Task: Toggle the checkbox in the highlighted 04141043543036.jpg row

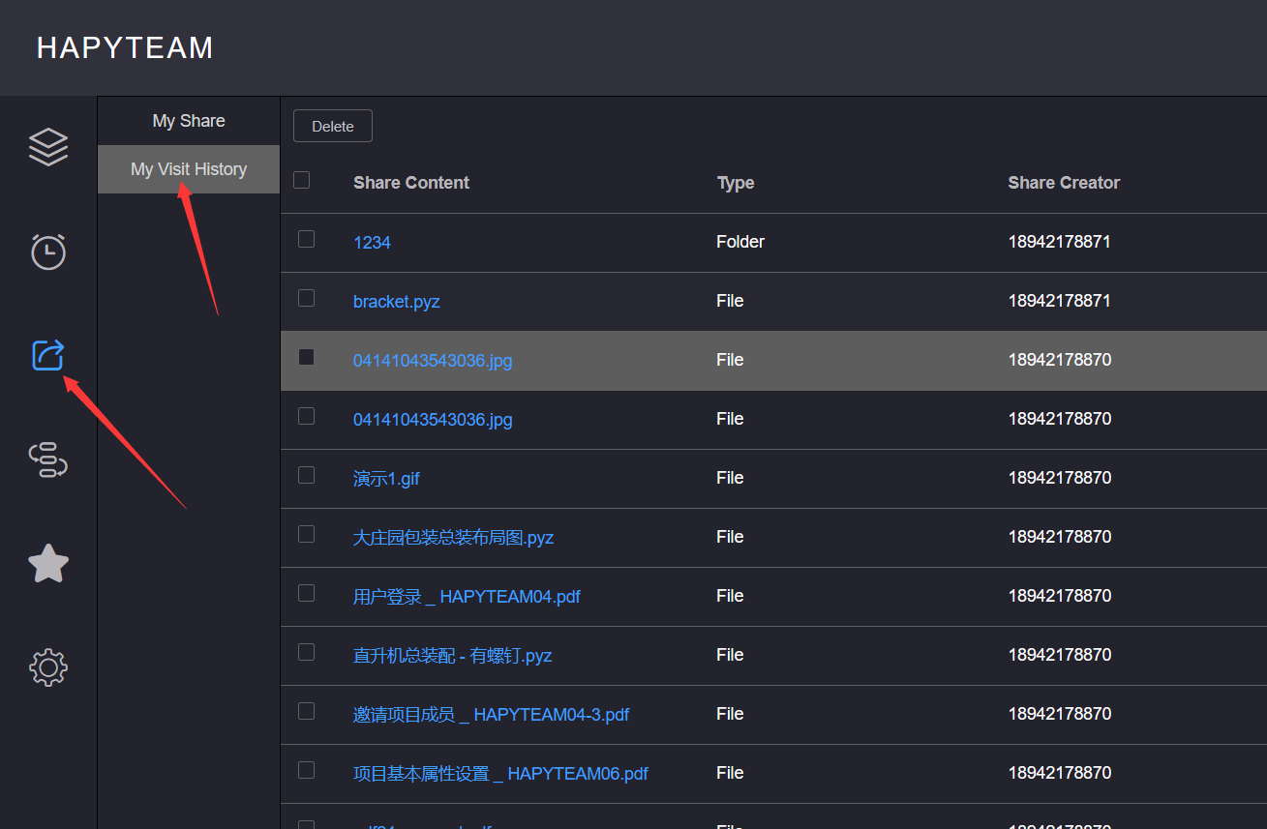Action: click(x=307, y=357)
